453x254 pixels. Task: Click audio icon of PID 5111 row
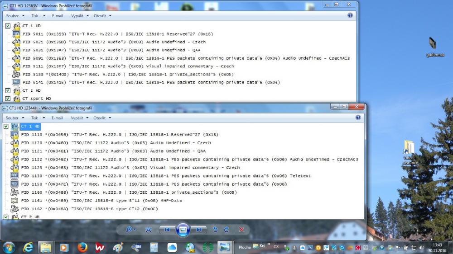tap(16, 66)
